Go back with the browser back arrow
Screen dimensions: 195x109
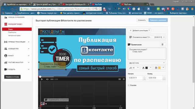[x=3, y=9]
